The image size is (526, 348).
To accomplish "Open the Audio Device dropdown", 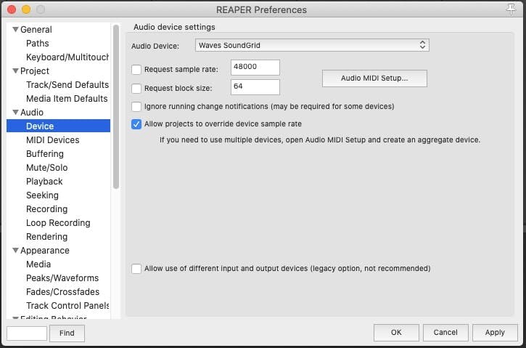I will point(312,45).
